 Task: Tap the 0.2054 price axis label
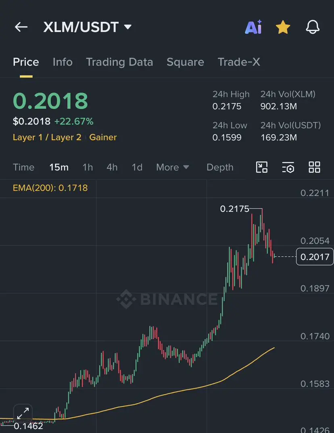click(315, 241)
